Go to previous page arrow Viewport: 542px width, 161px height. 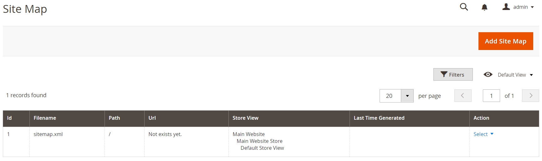[463, 96]
